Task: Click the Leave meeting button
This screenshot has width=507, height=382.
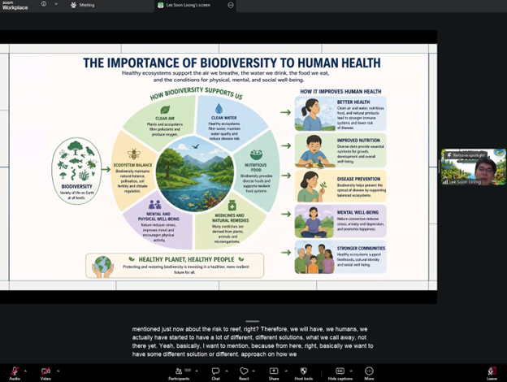Action: pyautogui.click(x=492, y=371)
